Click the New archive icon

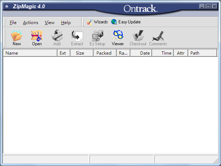[17, 37]
